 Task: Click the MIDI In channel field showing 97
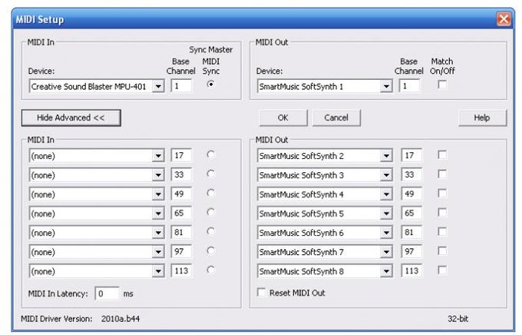[181, 252]
